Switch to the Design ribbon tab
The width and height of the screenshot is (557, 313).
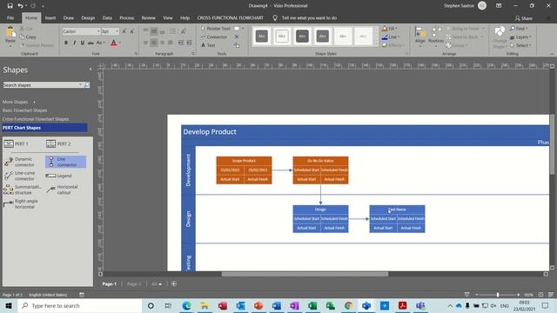coord(88,17)
